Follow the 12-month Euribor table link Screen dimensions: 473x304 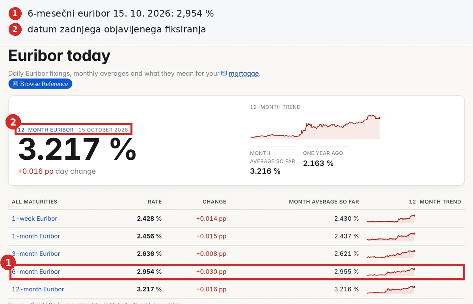pyautogui.click(x=38, y=289)
